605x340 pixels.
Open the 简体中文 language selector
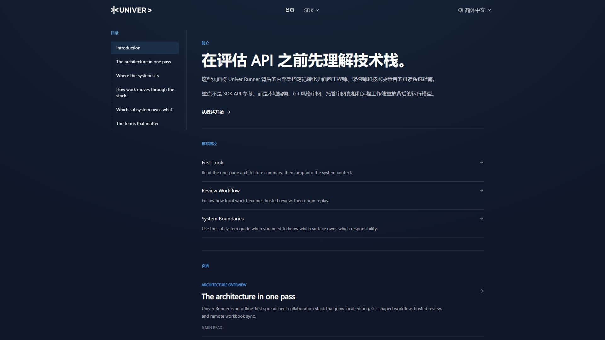pyautogui.click(x=475, y=10)
